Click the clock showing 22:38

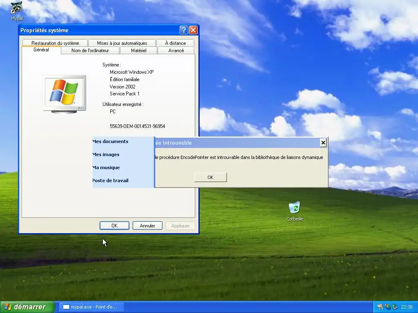point(407,307)
